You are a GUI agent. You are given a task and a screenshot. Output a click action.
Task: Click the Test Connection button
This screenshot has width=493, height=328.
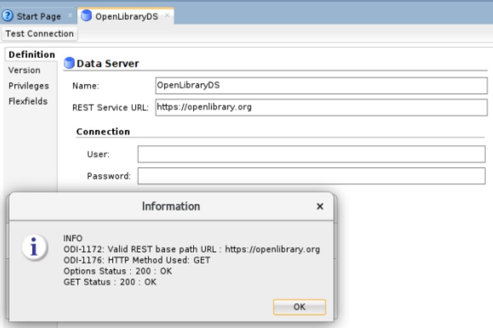[39, 34]
